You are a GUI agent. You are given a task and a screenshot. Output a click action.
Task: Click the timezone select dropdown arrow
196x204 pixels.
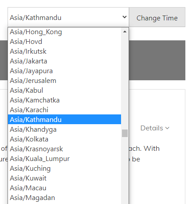[x=125, y=17]
